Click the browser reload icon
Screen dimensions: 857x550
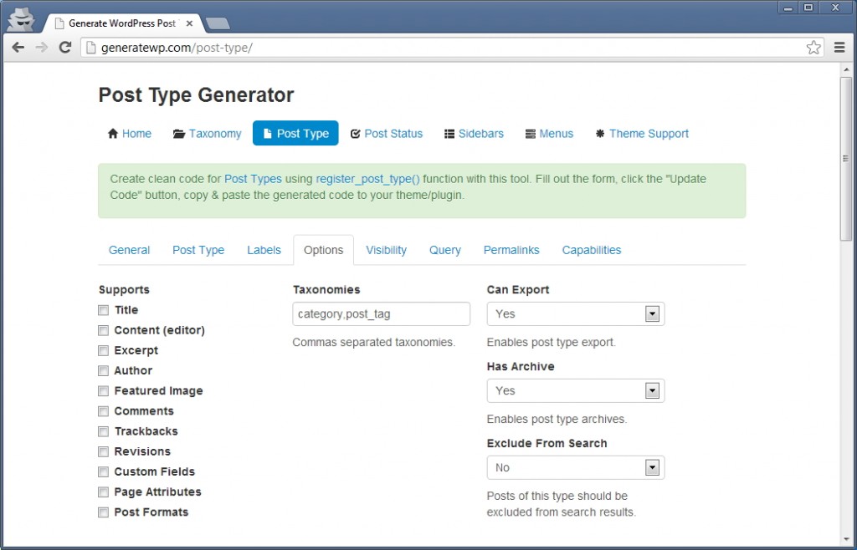coord(64,48)
